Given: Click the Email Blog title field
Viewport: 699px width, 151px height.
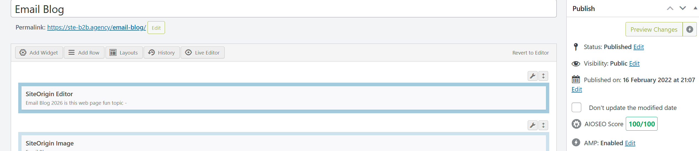Looking at the screenshot, I should (x=283, y=9).
